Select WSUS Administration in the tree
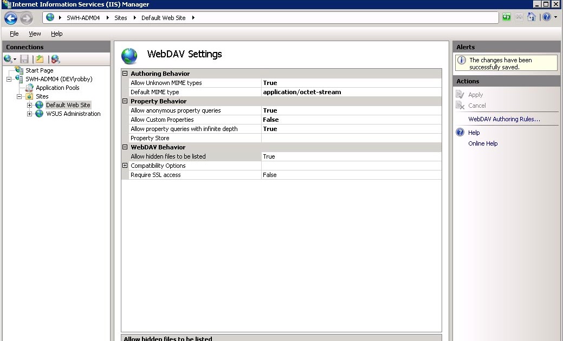Viewport: 563px width, 341px height. 73,114
